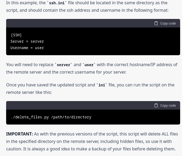Click the 'Username = user' code line
This screenshot has width=182, height=156.
[27, 48]
